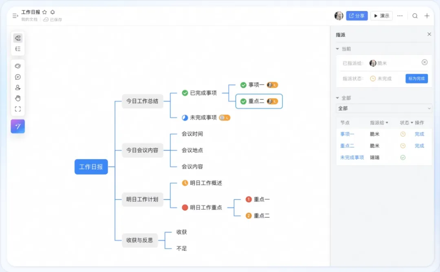Click the 标为完成 button

(x=416, y=79)
